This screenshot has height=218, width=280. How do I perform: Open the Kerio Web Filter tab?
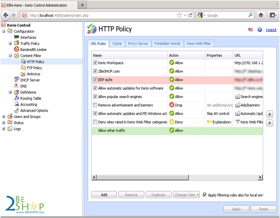tap(199, 43)
